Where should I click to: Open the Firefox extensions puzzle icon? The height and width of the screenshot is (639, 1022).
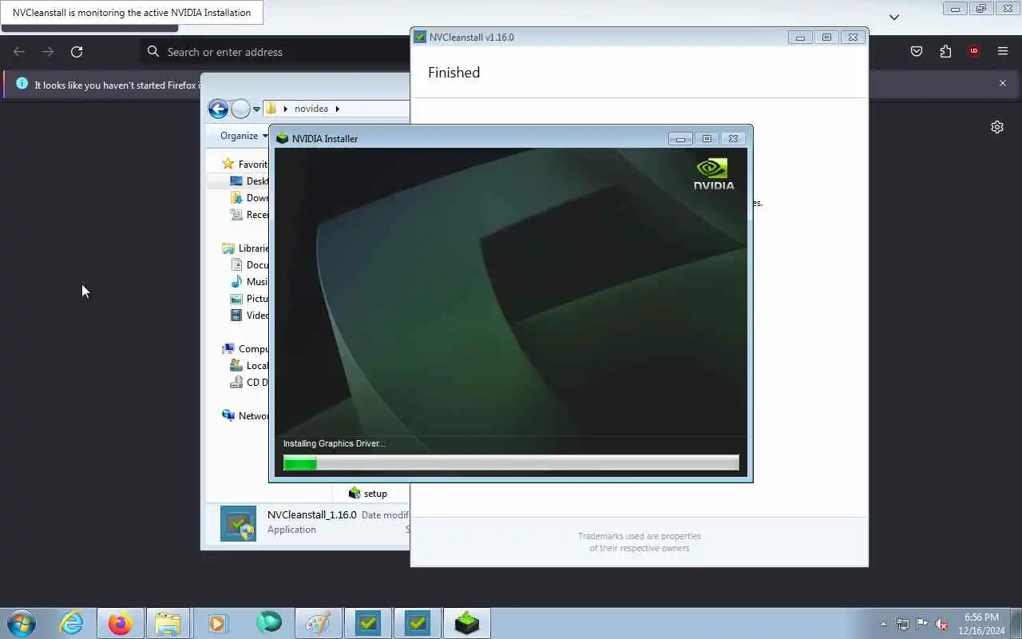(945, 52)
